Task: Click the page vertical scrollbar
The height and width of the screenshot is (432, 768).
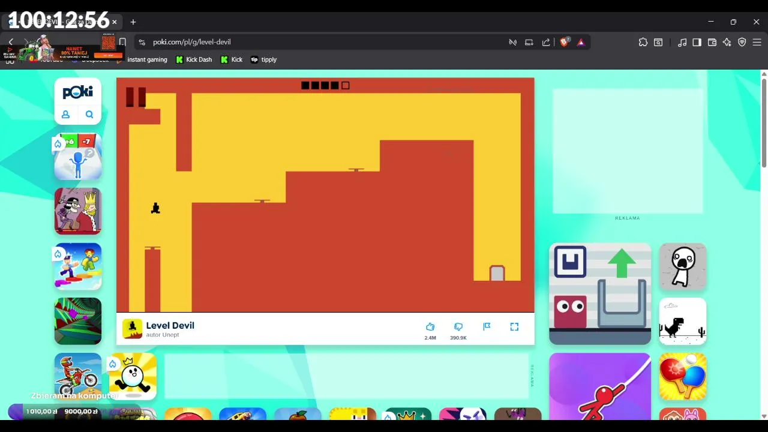Action: pos(764,123)
